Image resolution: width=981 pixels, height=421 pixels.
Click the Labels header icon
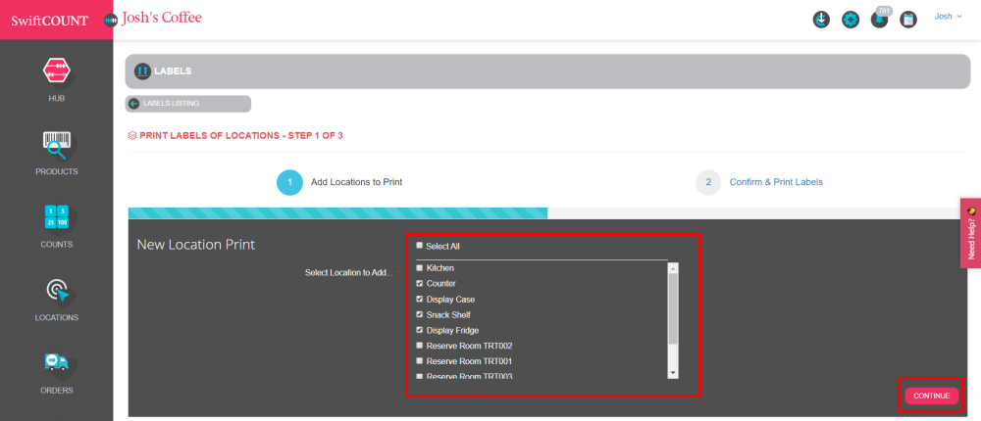[142, 71]
